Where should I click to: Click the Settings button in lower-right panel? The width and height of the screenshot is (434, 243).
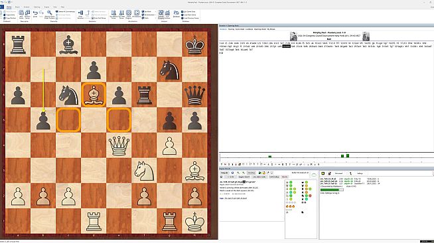pyautogui.click(x=360, y=173)
